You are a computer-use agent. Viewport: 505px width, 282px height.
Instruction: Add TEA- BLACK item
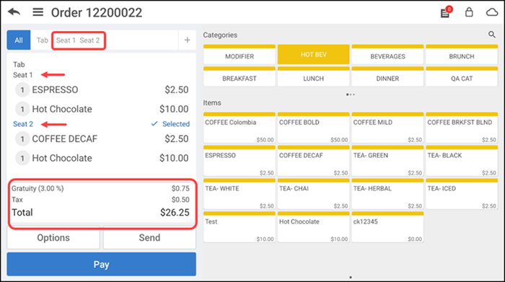(462, 161)
